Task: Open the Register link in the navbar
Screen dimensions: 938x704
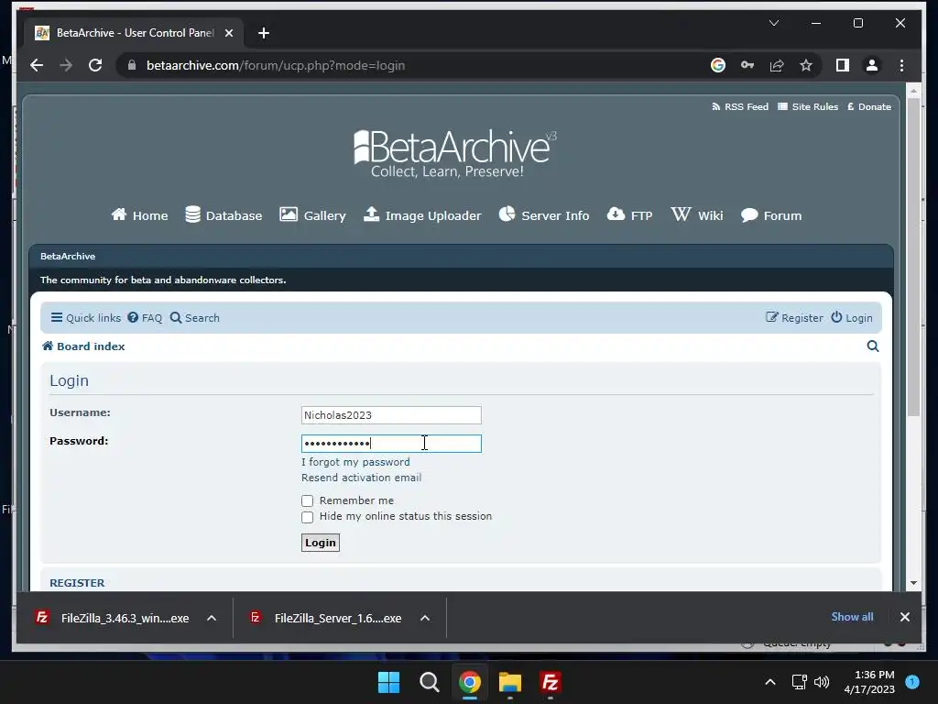Action: click(794, 318)
